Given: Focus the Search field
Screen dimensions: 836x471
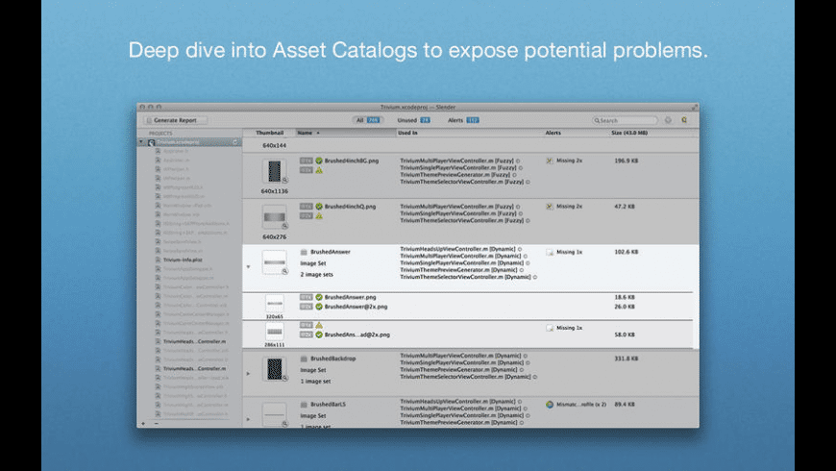Looking at the screenshot, I should click(625, 120).
